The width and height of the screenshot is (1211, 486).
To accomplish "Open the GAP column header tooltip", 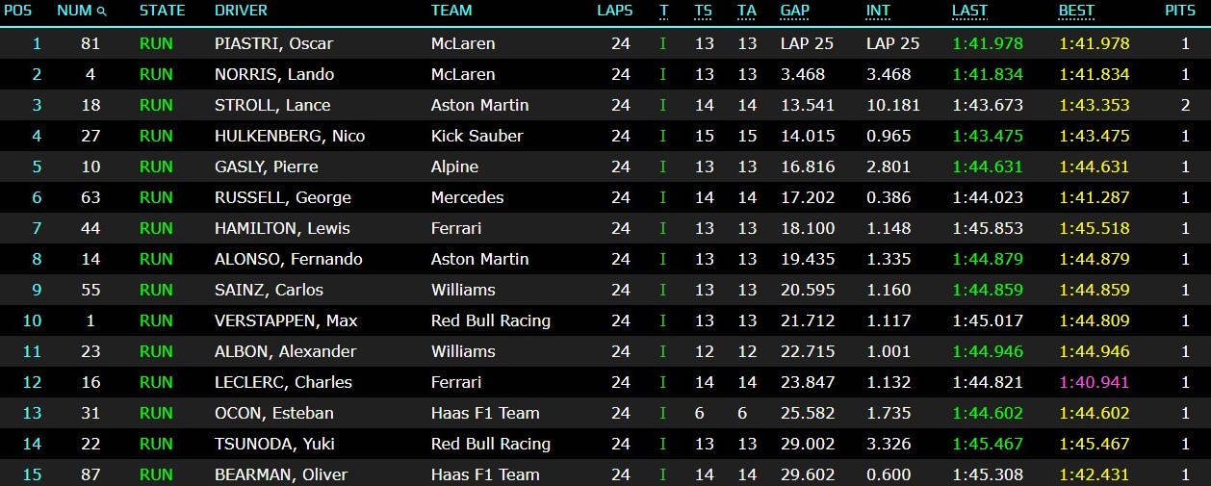I will point(794,11).
